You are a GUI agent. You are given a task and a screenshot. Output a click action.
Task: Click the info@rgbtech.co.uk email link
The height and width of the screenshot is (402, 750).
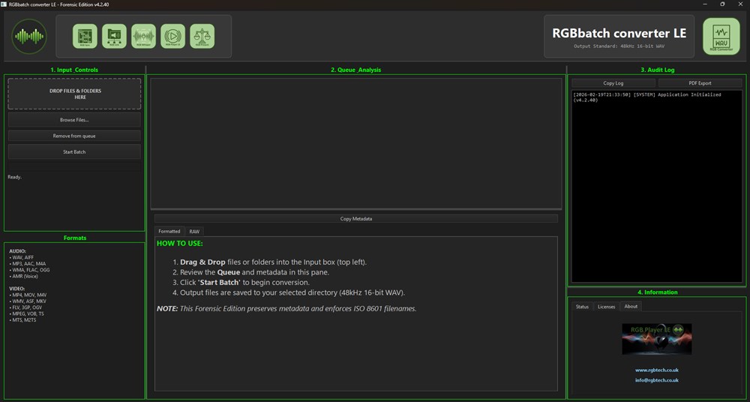pos(657,380)
